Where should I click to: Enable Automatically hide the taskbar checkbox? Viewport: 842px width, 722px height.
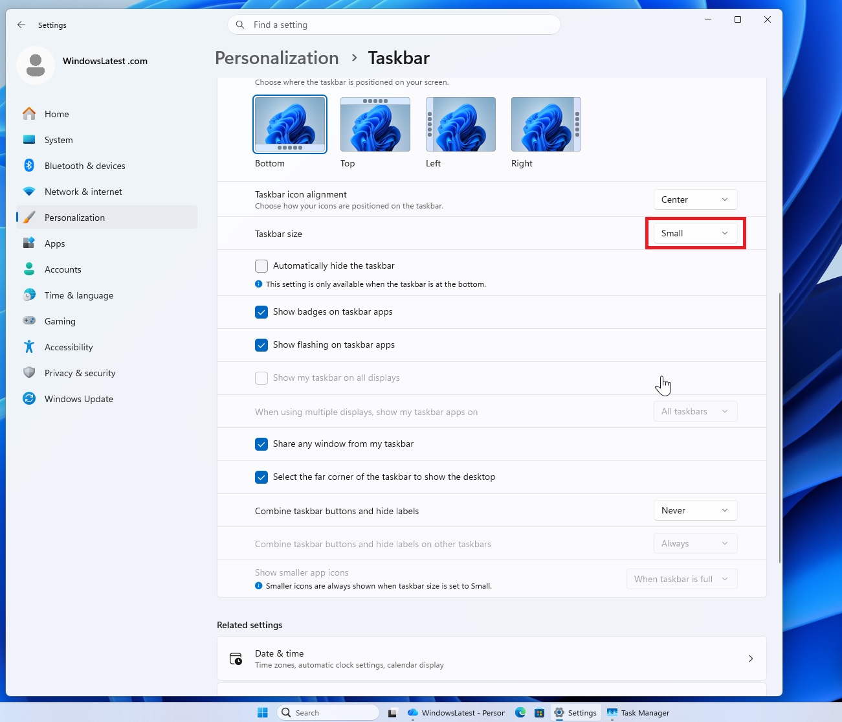coord(261,266)
